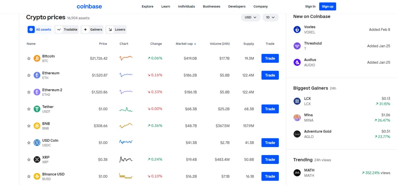Click Trade button for Bitcoin
The width and height of the screenshot is (397, 185).
[270, 58]
